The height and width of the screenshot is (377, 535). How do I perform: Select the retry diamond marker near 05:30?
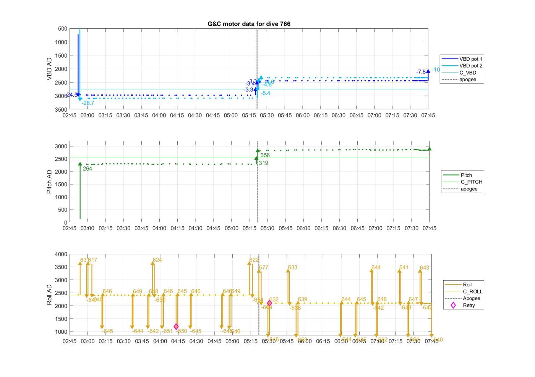click(x=269, y=303)
